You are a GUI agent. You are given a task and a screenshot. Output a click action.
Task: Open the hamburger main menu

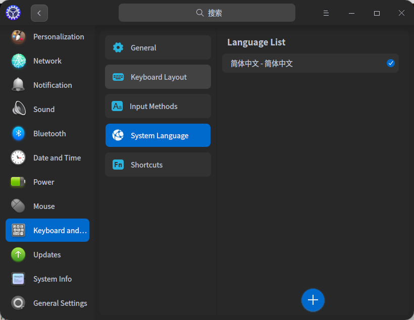tap(326, 13)
